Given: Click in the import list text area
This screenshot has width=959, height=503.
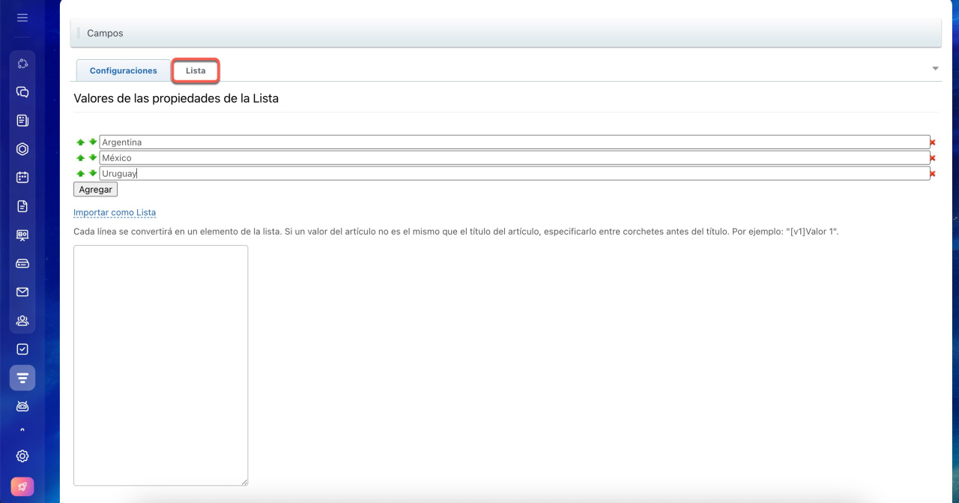Looking at the screenshot, I should tap(160, 365).
